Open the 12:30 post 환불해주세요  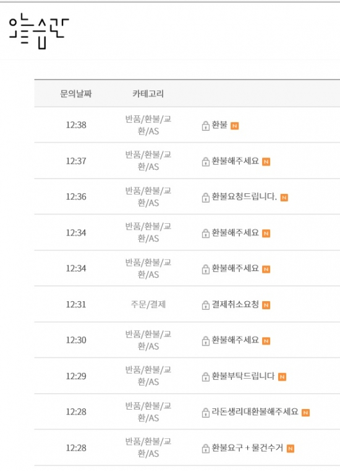pyautogui.click(x=235, y=340)
